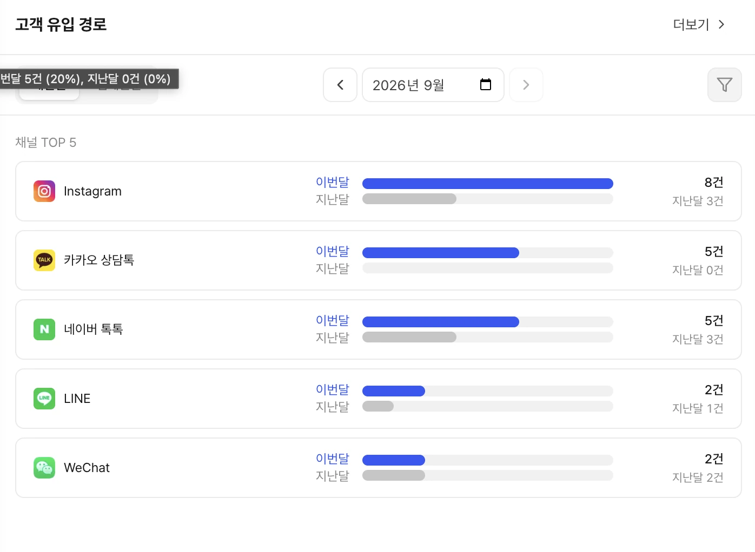This screenshot has width=755, height=552.
Task: Open 더보기 link for more details
Action: [x=691, y=24]
